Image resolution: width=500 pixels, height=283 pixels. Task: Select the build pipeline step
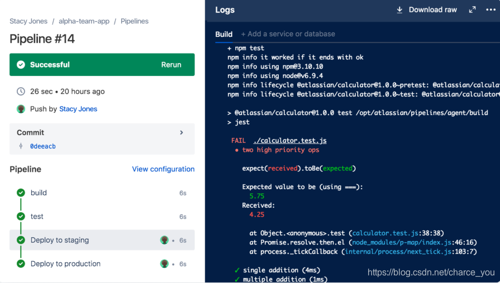point(102,193)
